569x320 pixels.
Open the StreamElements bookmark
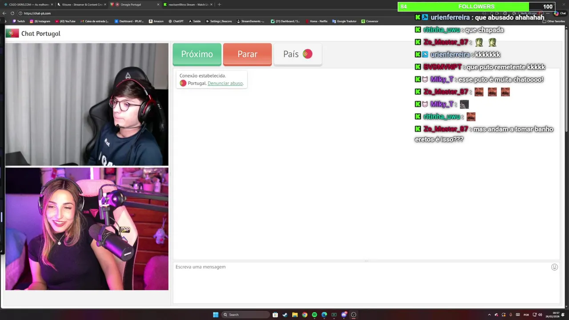click(x=251, y=21)
